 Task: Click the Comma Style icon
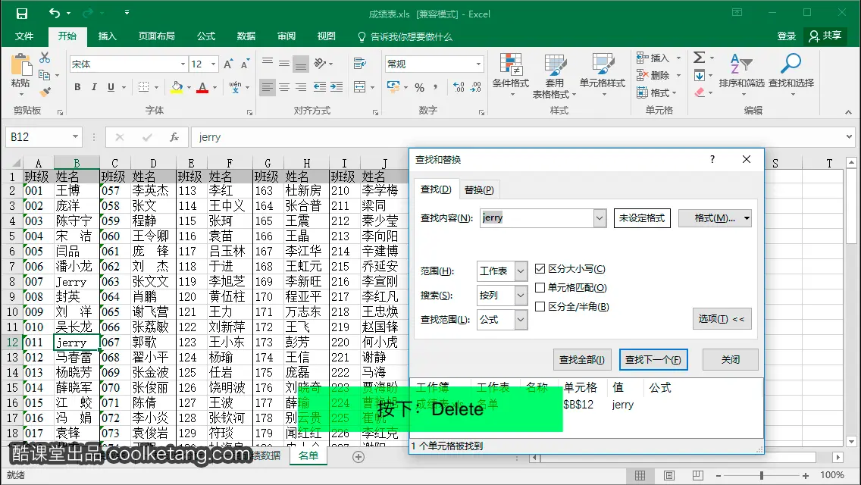point(436,87)
